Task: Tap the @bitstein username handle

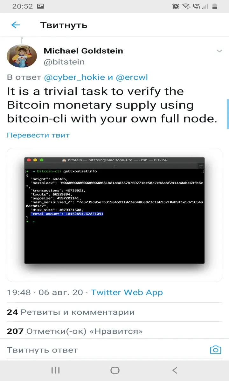Action: pos(64,62)
